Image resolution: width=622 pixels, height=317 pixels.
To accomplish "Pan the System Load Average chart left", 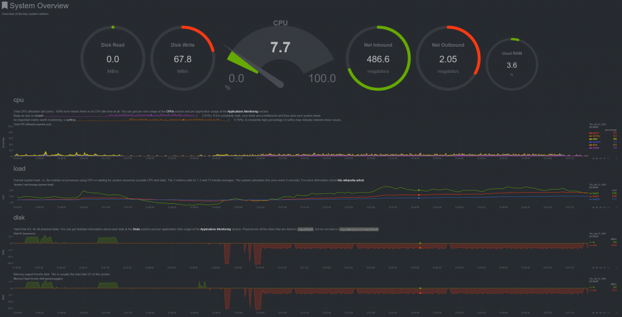I will pyautogui.click(x=593, y=207).
